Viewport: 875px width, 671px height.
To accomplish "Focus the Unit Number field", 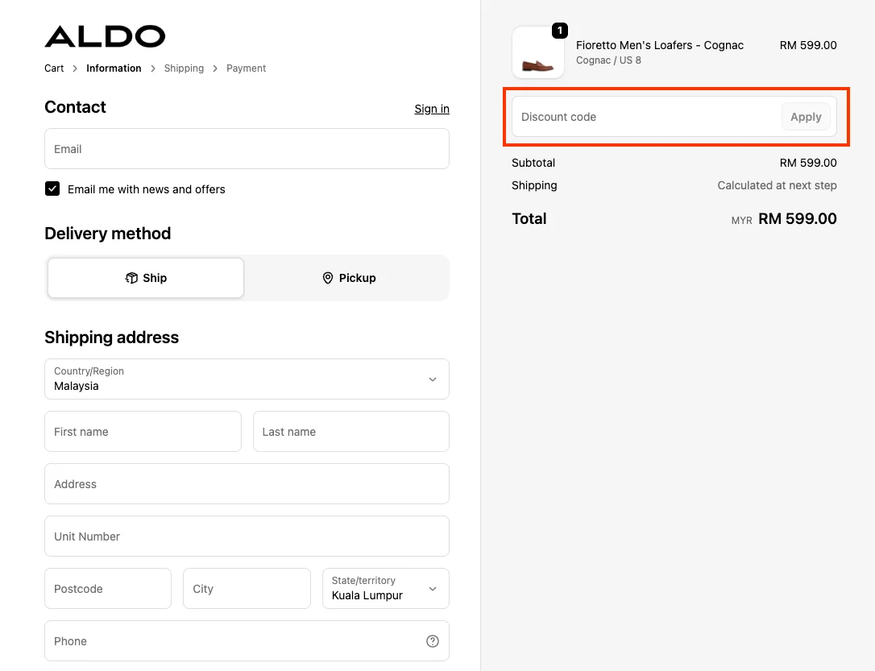I will click(x=247, y=536).
